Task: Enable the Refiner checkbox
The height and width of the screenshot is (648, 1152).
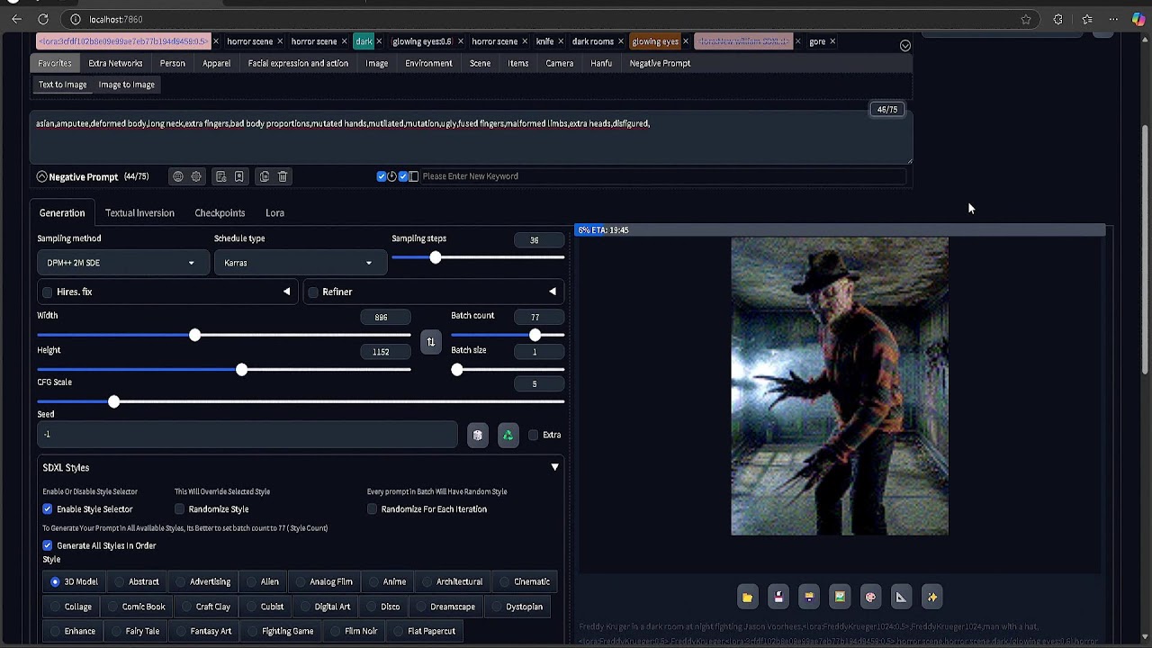Action: point(313,292)
